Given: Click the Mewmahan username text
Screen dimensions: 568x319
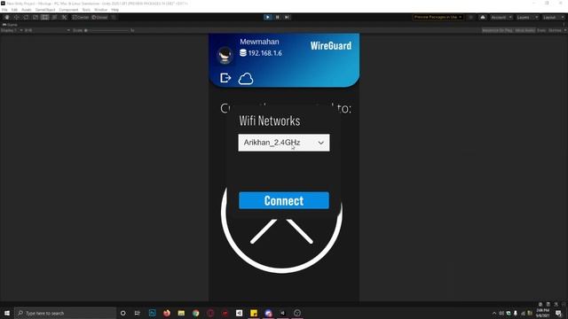Looking at the screenshot, I should click(x=259, y=42).
